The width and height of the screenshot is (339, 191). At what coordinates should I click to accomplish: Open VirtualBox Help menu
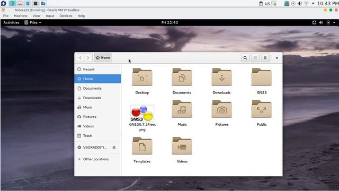click(x=81, y=16)
